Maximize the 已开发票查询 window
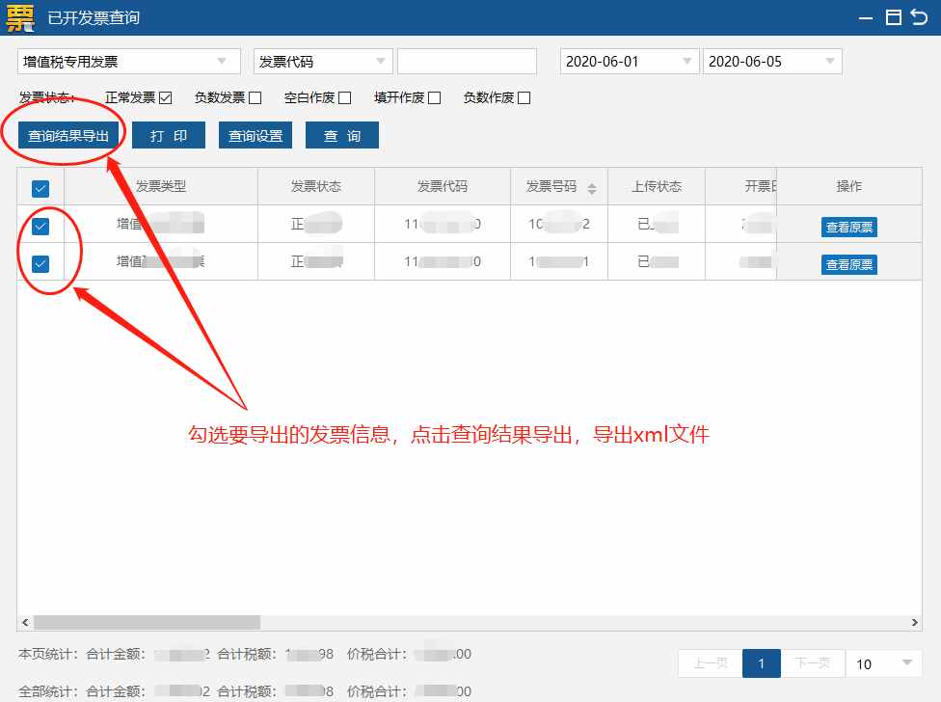 (894, 17)
